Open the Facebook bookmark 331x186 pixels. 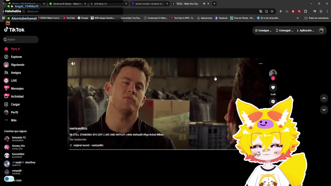pos(221,18)
